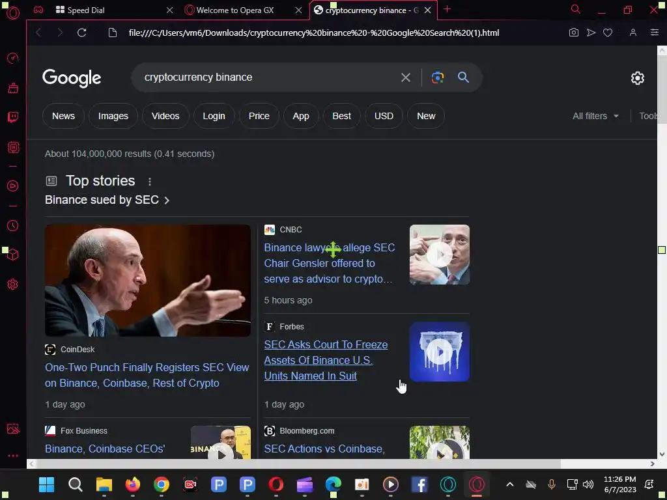Select the Price filter chip
667x500 pixels.
click(259, 116)
